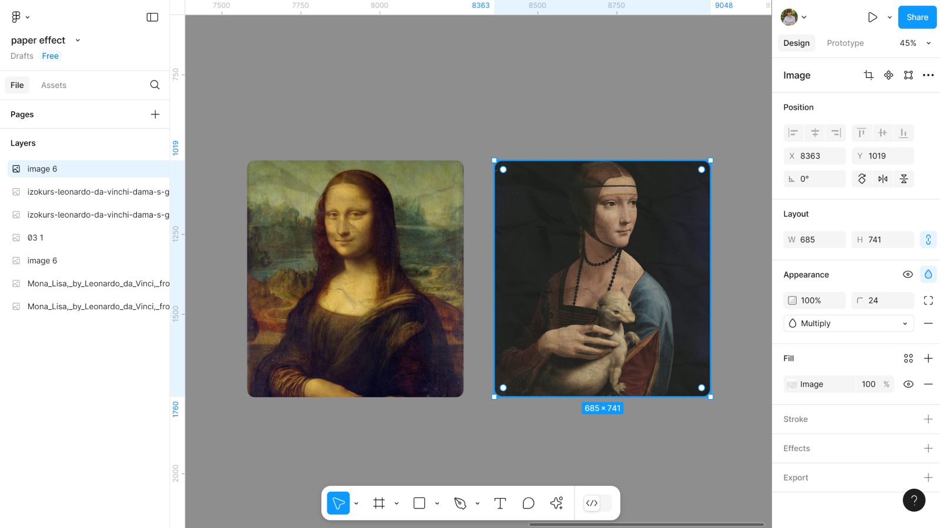940x528 pixels.
Task: Toggle layer visibility in Appearance section
Action: pyautogui.click(x=908, y=275)
